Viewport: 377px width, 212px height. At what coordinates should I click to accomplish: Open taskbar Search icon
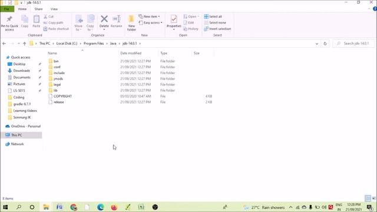pyautogui.click(x=19, y=207)
